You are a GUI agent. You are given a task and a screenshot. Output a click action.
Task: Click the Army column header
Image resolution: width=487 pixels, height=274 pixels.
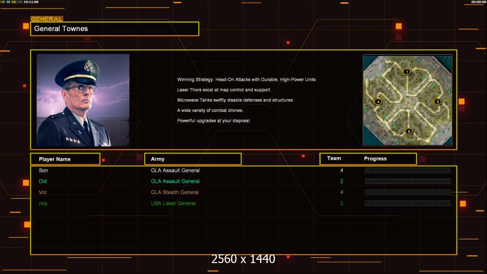click(193, 159)
